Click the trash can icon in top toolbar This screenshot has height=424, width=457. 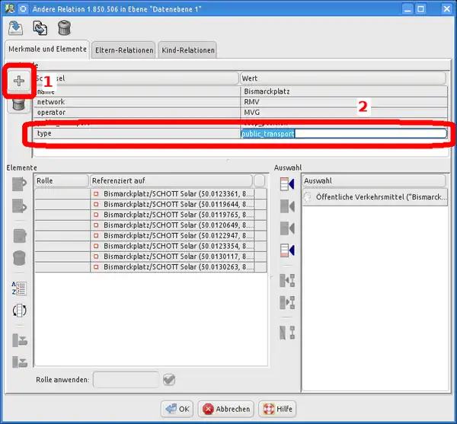click(x=64, y=27)
